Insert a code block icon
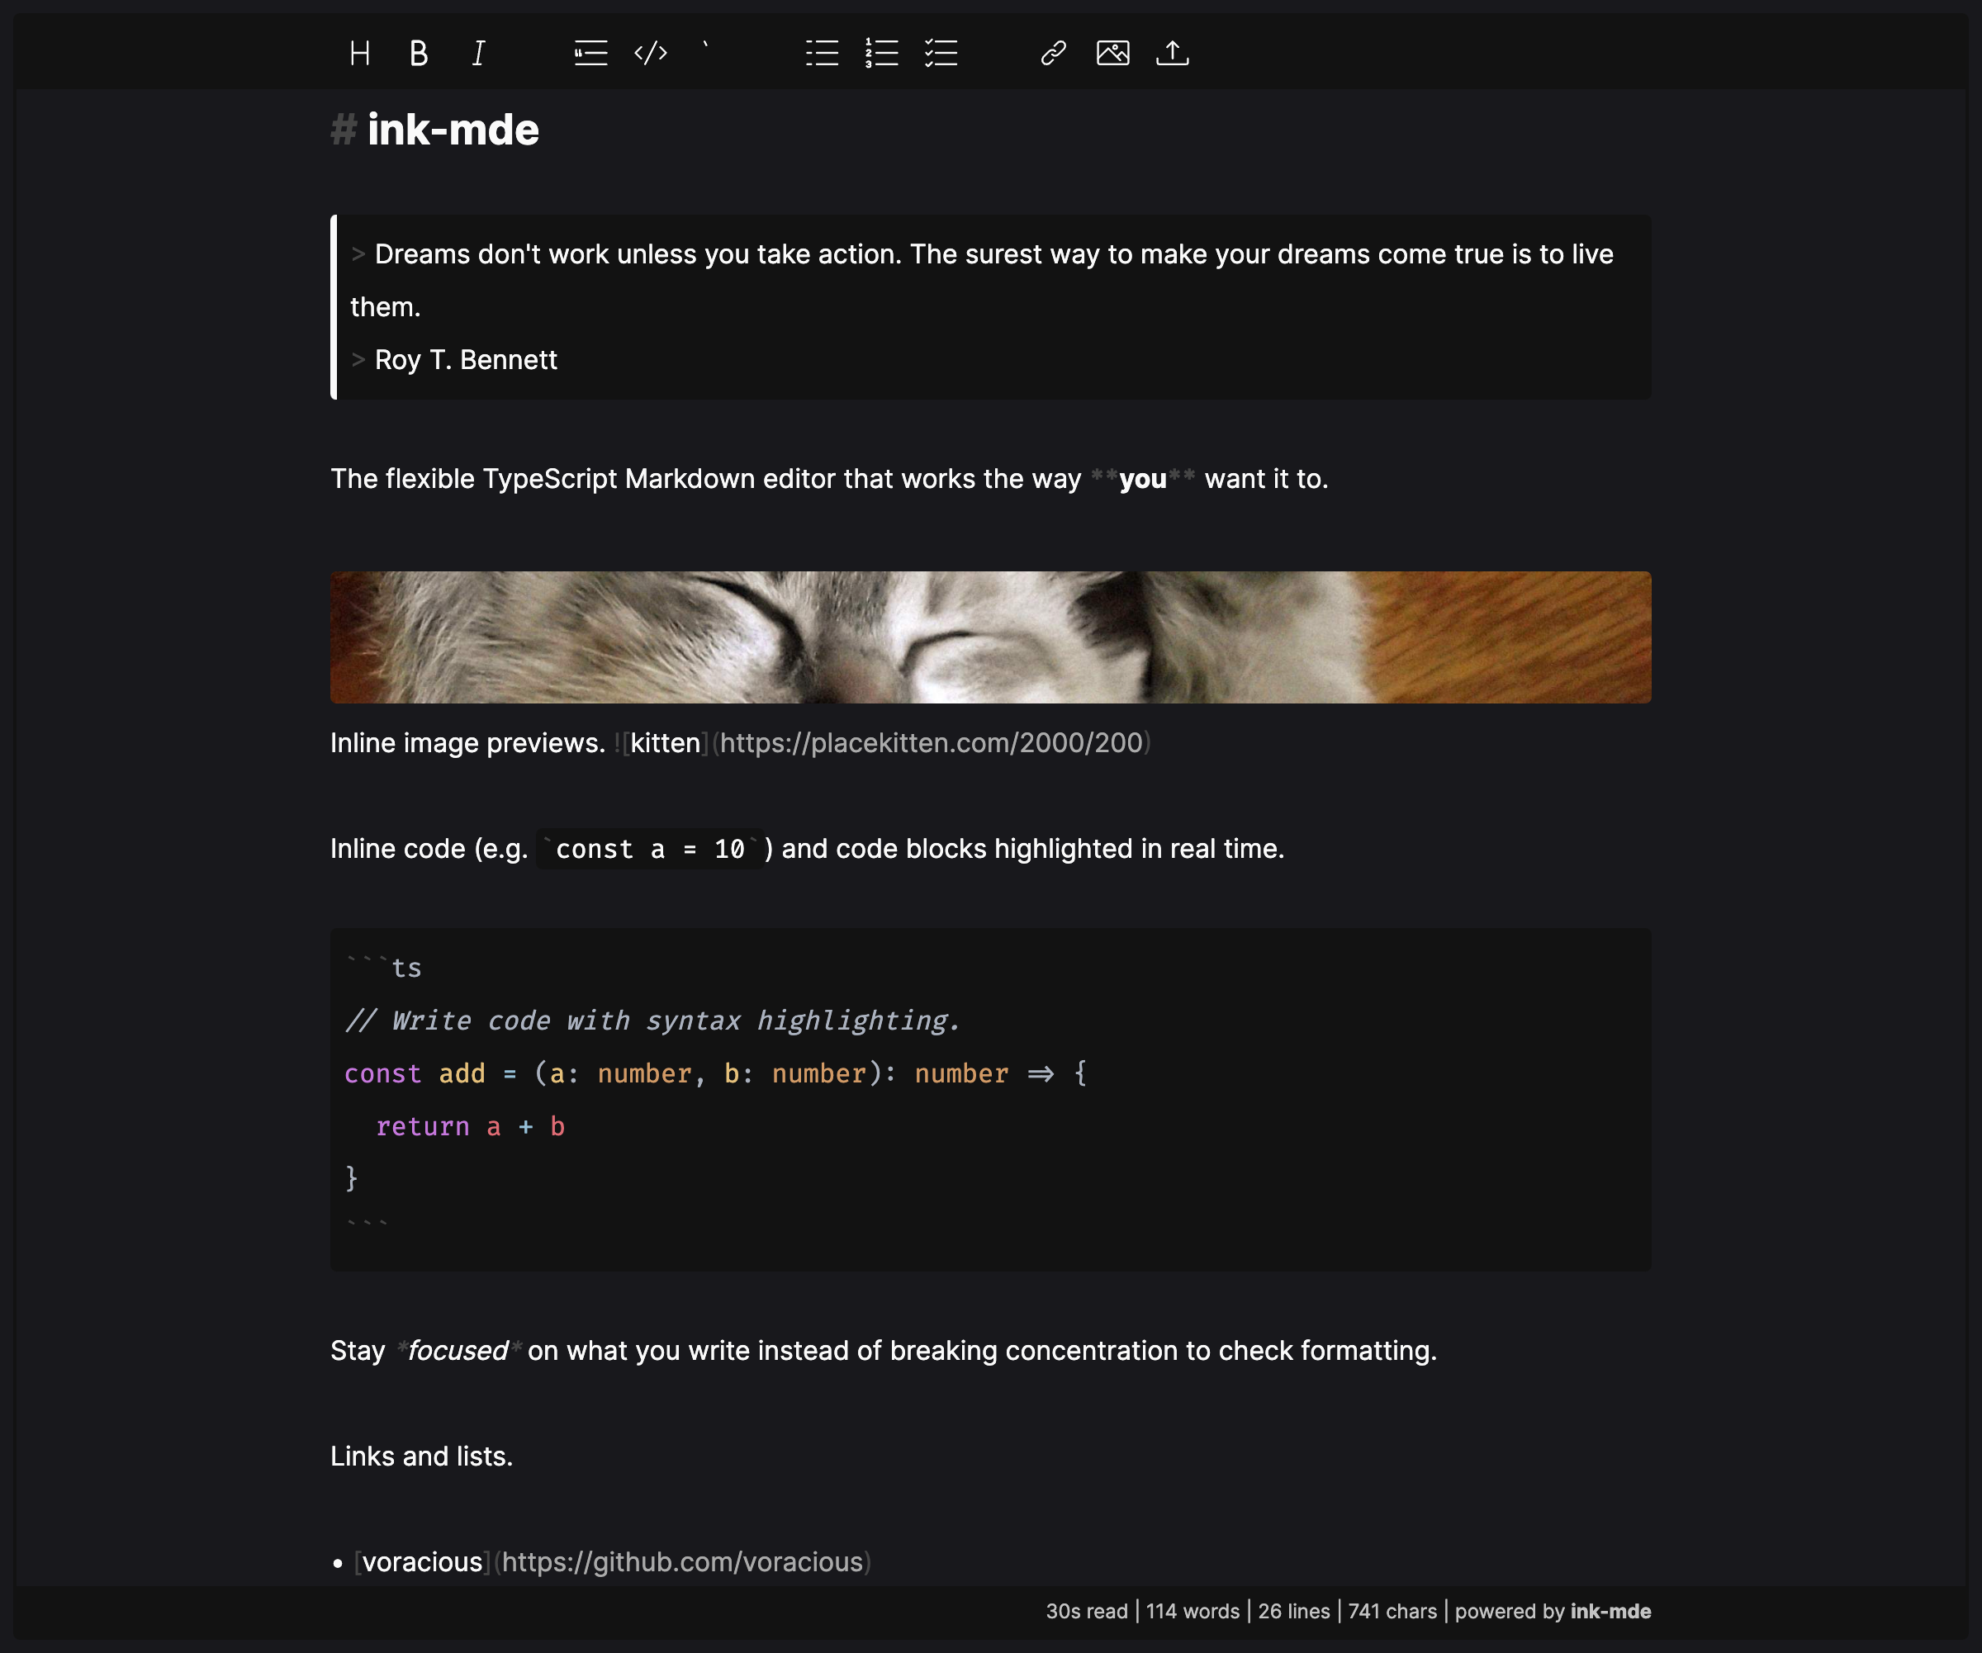This screenshot has height=1653, width=1982. pyautogui.click(x=650, y=53)
